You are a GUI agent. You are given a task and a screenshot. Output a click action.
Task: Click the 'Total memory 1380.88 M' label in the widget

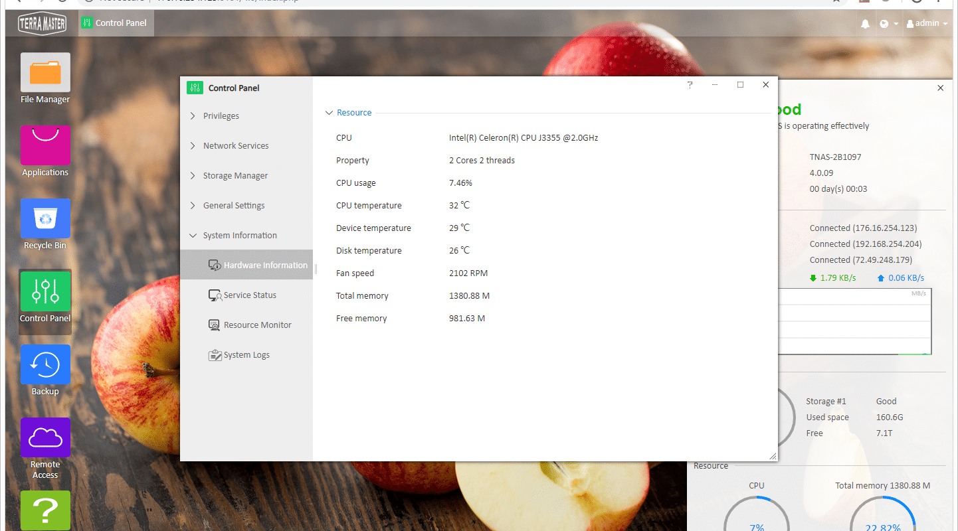tap(883, 486)
